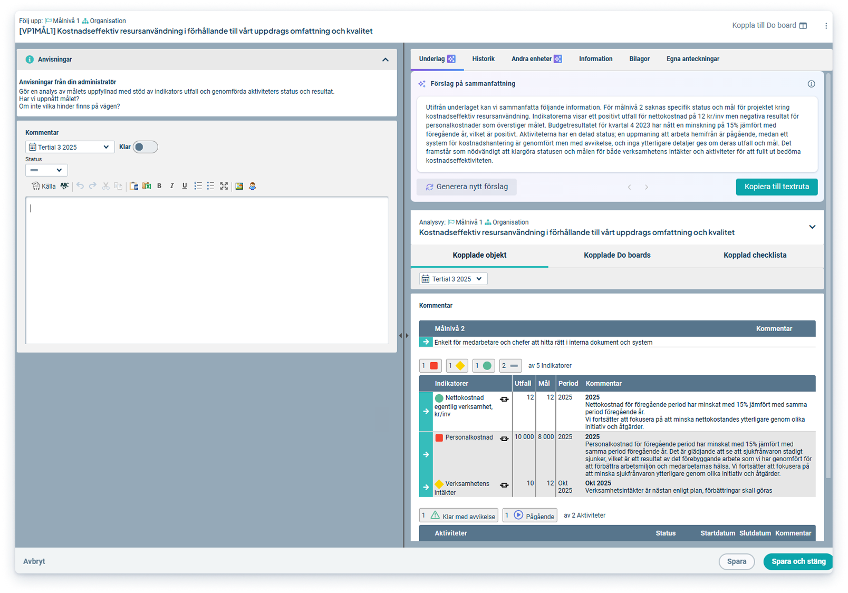Click inside the comment text area
Viewport: 848px width, 593px height.
click(x=207, y=270)
